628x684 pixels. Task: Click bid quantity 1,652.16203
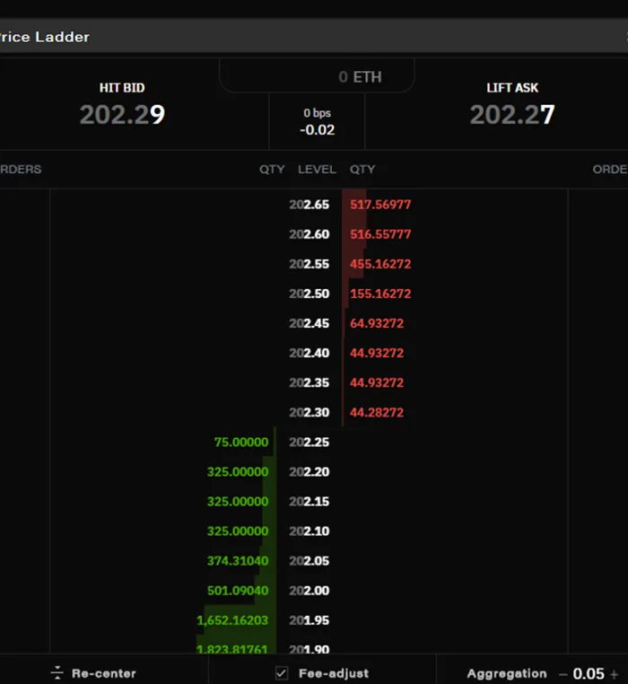pos(232,620)
